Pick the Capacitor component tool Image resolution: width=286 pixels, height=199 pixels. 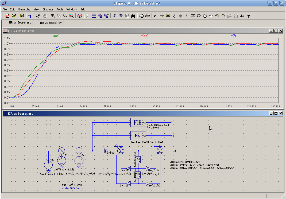click(x=180, y=16)
